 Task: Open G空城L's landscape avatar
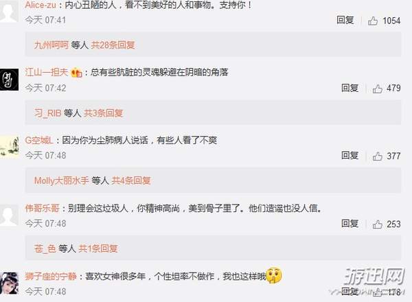(9, 147)
